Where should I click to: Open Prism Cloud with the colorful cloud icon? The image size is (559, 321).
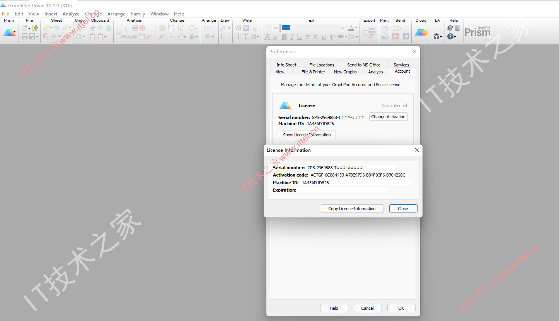421,32
